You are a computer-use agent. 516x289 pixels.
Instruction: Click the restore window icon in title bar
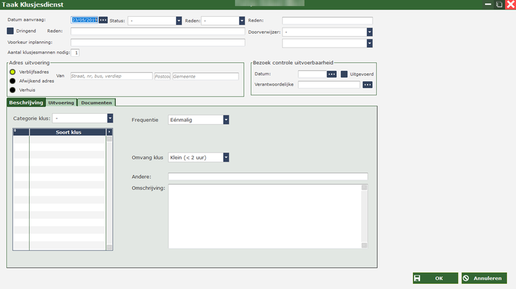click(499, 5)
